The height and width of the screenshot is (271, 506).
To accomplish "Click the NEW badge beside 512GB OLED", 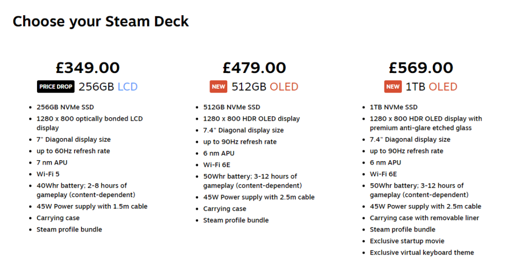I will click(x=218, y=87).
